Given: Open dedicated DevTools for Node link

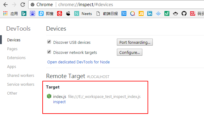Looking at the screenshot, I should pos(79,62).
